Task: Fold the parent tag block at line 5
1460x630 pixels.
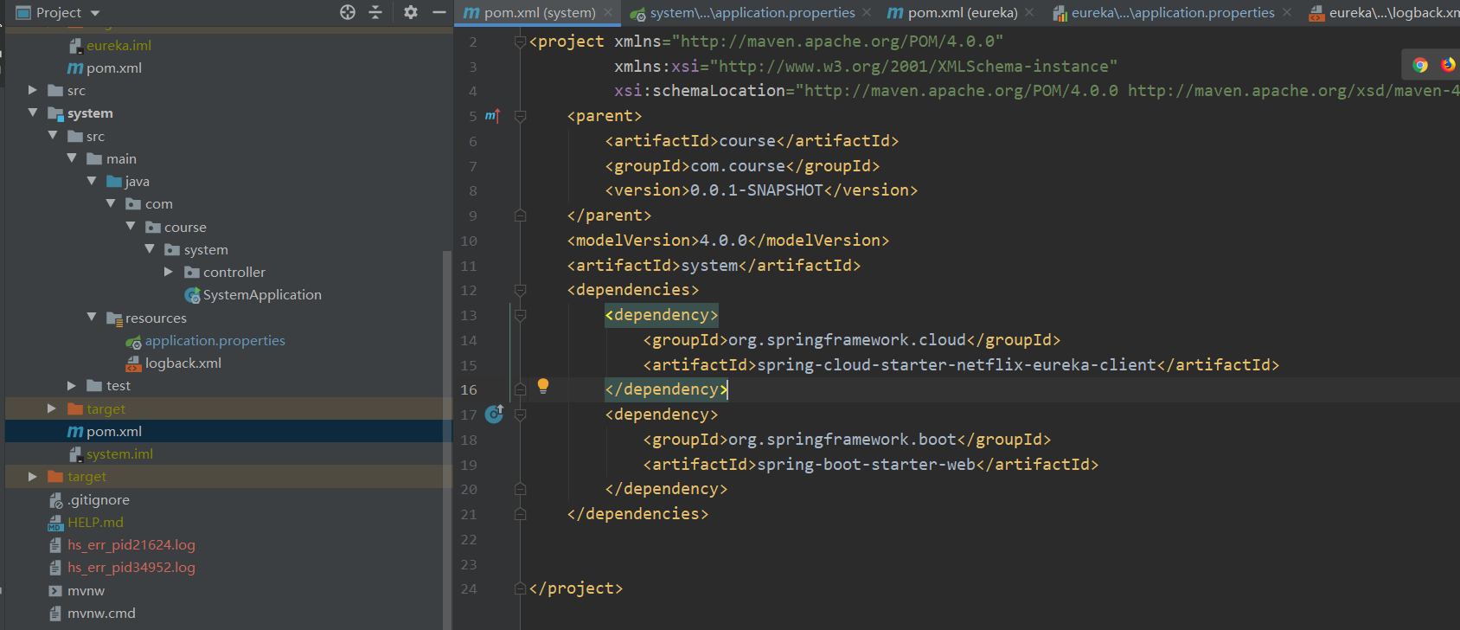Action: click(x=520, y=116)
